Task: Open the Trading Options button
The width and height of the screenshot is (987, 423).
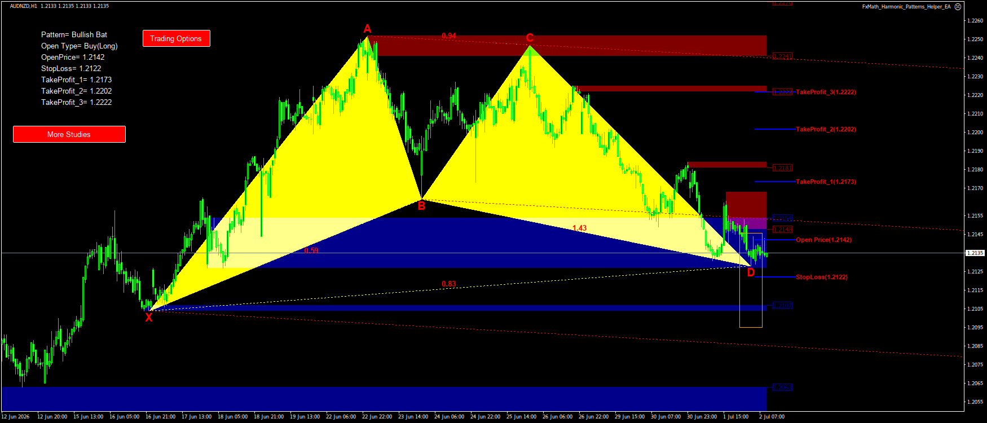Action: point(176,38)
